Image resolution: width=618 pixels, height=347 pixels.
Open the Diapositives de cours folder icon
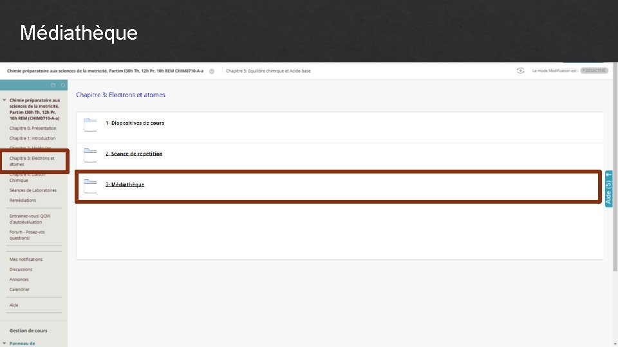[x=90, y=125]
